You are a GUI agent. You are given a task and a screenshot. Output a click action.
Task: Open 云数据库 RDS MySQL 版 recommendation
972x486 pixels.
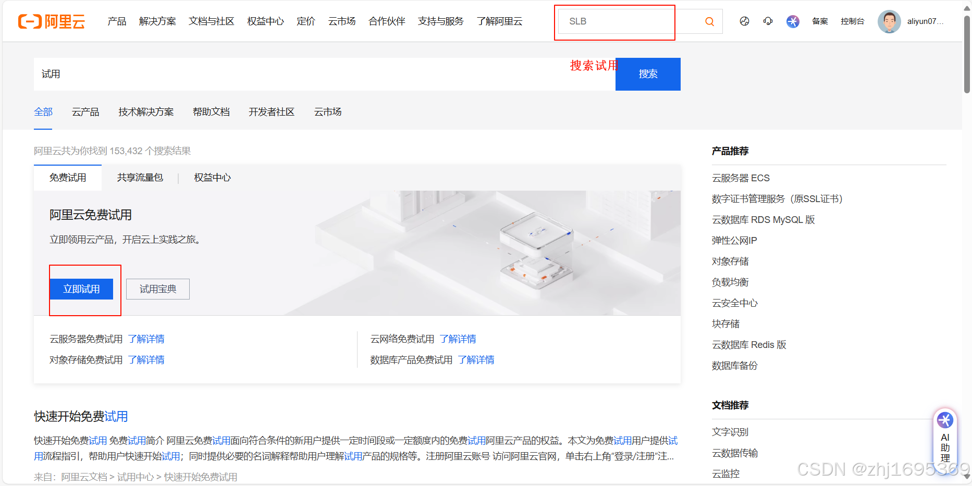coord(764,220)
